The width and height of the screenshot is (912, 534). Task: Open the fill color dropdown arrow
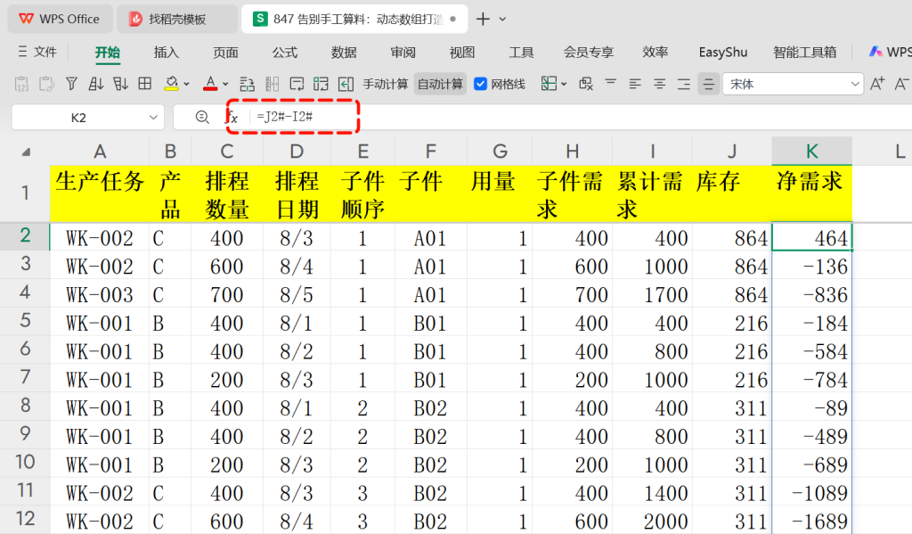187,85
